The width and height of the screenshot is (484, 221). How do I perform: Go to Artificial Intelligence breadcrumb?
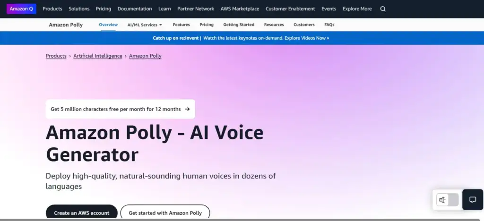click(x=98, y=56)
